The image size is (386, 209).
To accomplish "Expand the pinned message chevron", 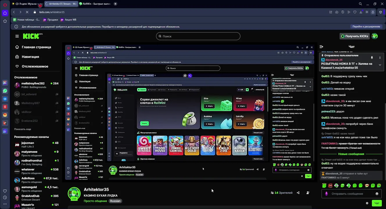I will pos(380,65).
